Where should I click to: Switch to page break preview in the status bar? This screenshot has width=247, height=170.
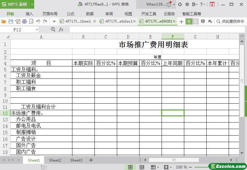pos(142,167)
